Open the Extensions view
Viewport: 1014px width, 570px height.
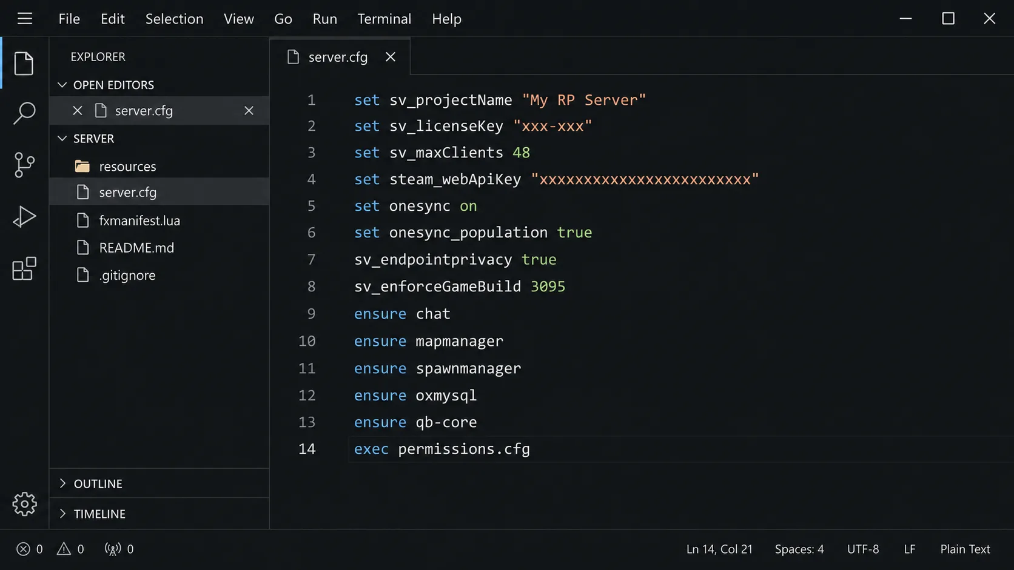click(24, 268)
